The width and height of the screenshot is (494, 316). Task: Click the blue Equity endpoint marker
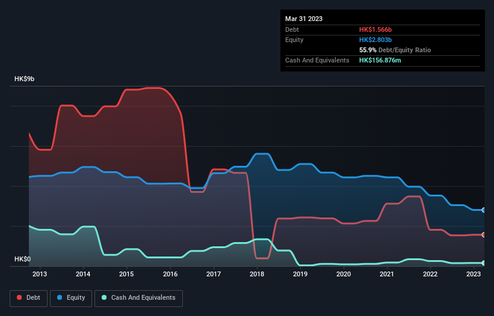484,210
